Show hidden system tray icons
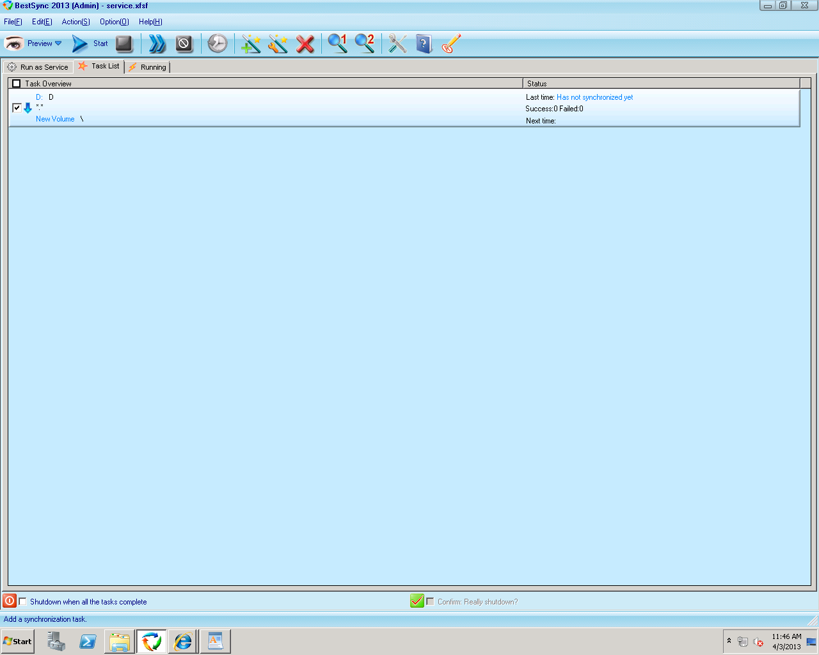The image size is (819, 655). (729, 641)
